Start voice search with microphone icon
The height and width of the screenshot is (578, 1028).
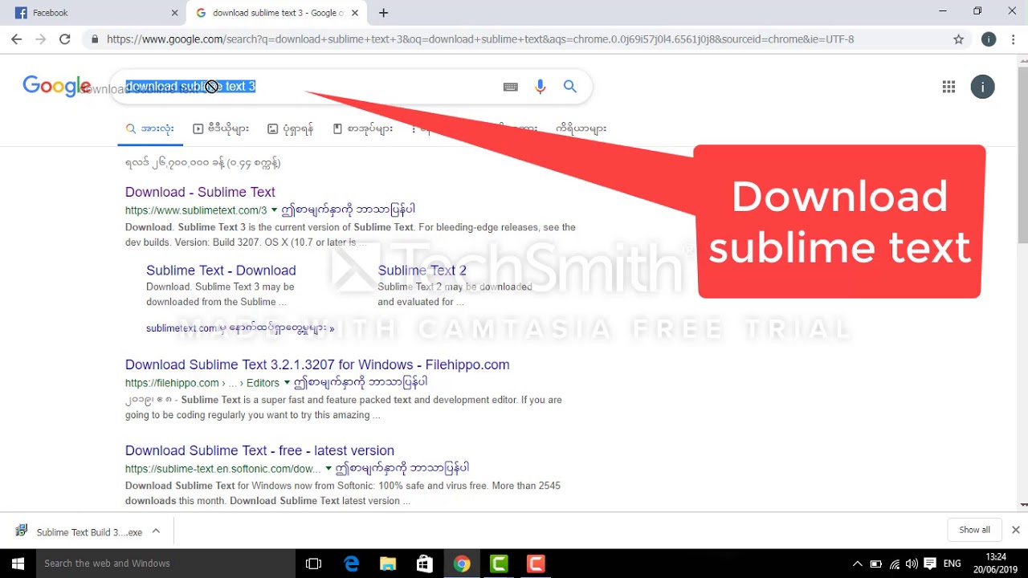[x=540, y=87]
